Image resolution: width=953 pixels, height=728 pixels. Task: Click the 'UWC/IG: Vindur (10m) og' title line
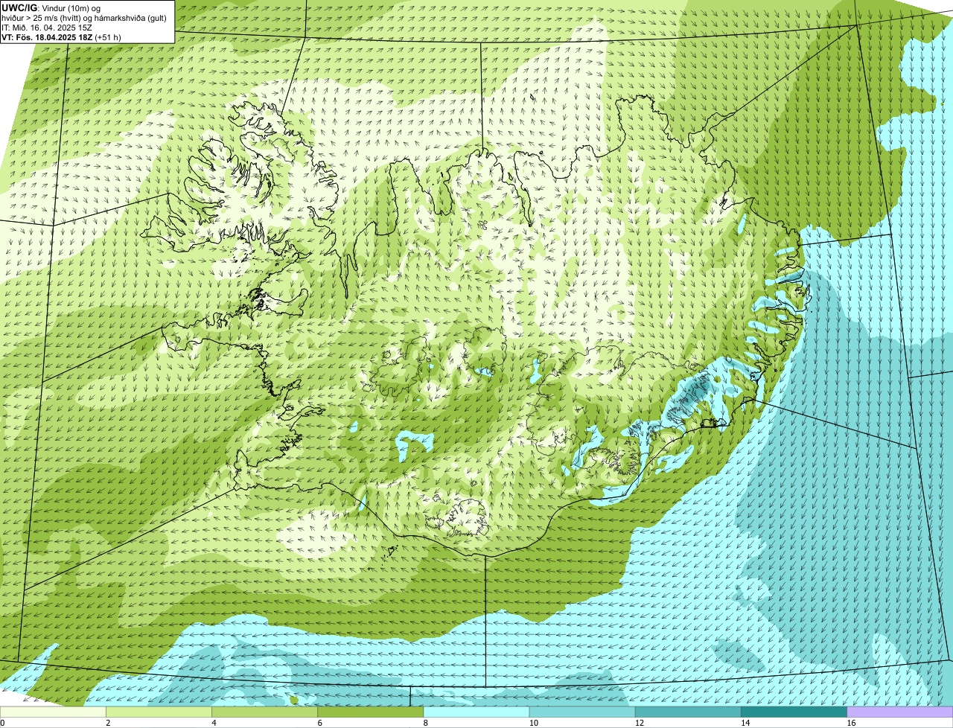pos(51,7)
